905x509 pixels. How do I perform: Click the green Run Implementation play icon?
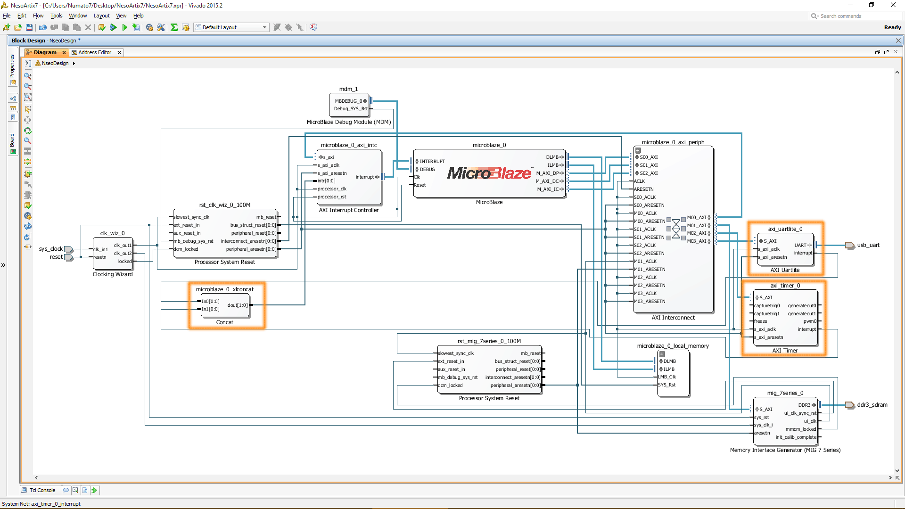[124, 27]
